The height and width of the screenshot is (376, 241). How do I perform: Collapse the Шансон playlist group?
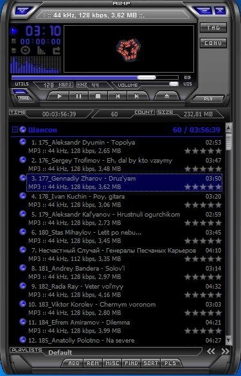15,130
